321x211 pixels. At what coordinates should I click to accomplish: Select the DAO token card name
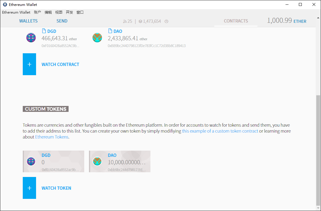112,155
